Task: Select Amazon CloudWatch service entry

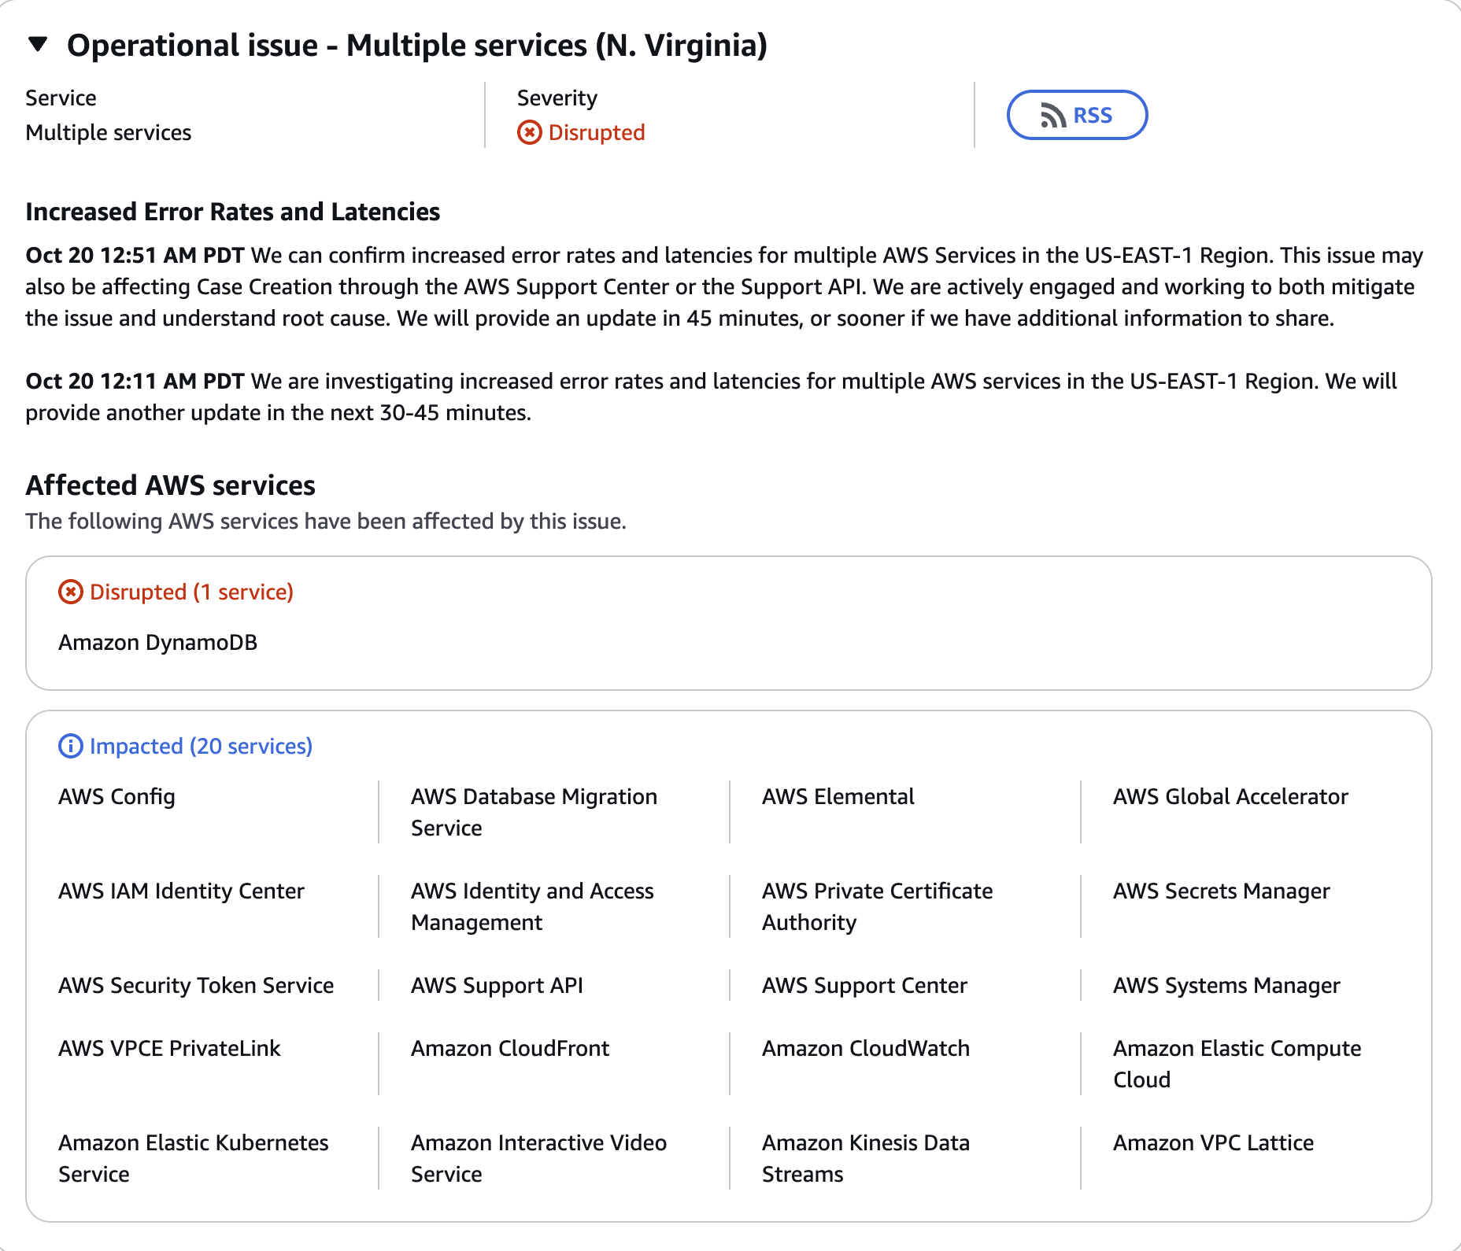Action: coord(865,1049)
